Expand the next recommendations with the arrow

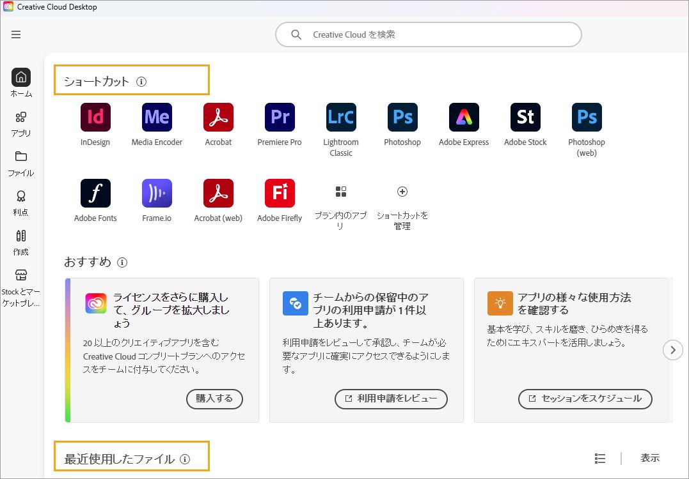(673, 350)
